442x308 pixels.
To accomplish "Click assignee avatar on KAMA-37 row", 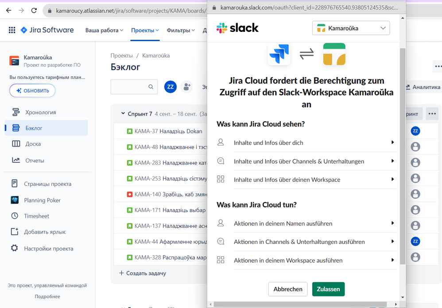I will [x=415, y=131].
